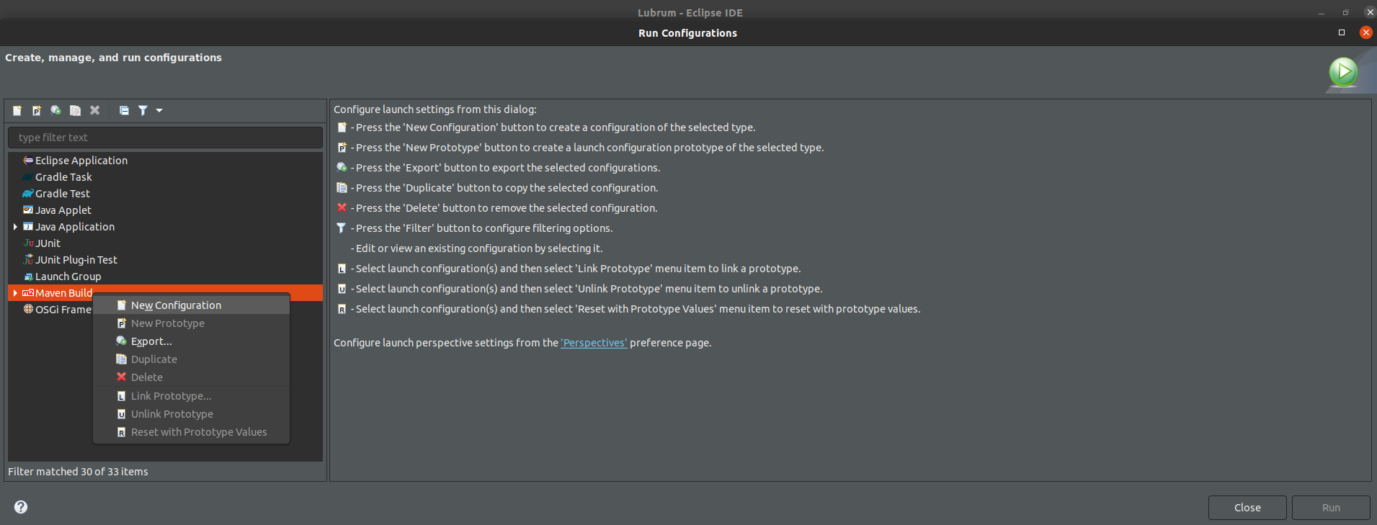Click the Close button
Screen dimensions: 1377x525
[x=1247, y=507]
